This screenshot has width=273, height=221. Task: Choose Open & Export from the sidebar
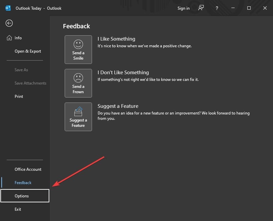[x=28, y=51]
